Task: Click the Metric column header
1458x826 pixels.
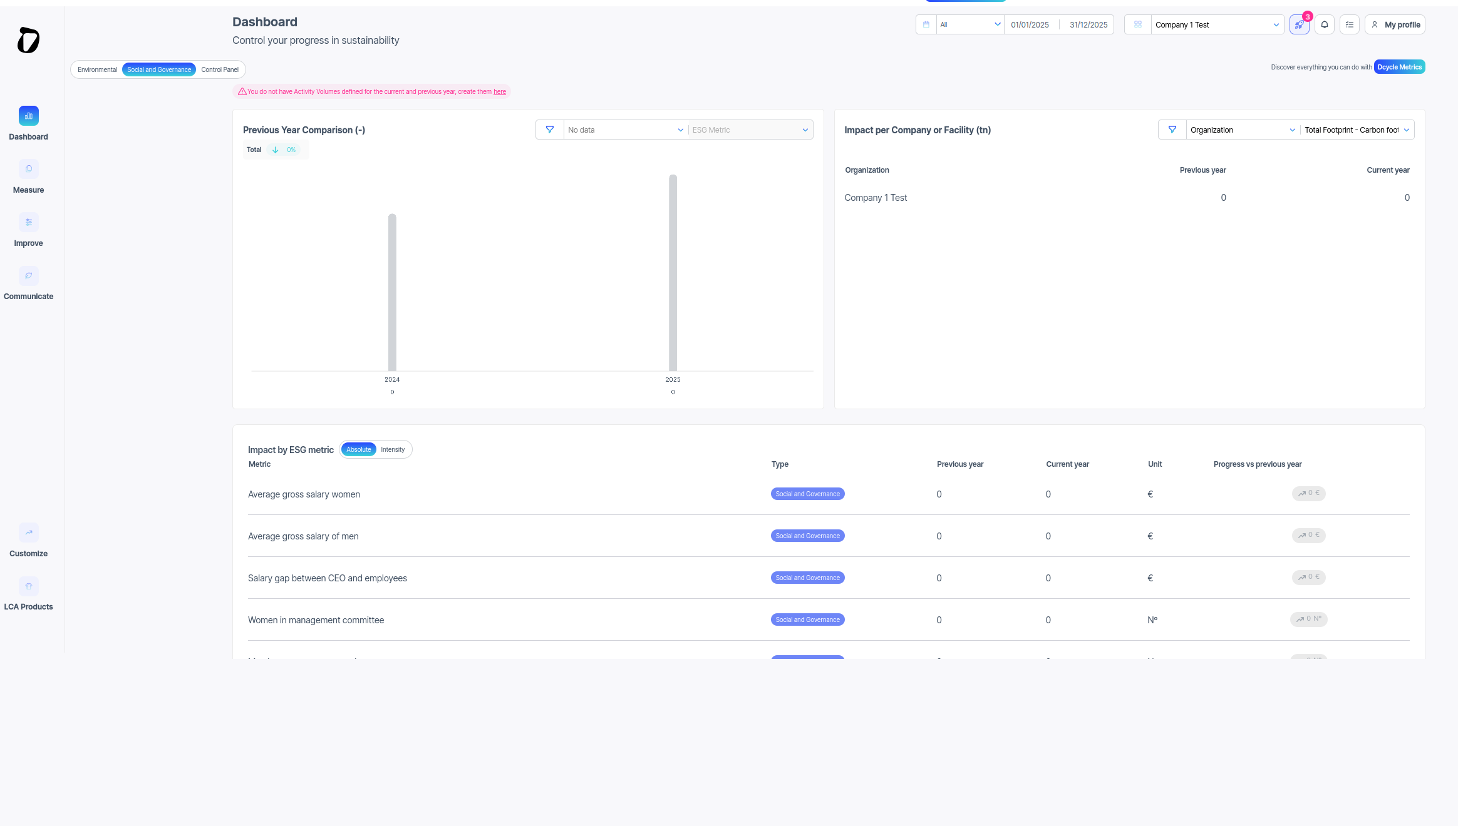Action: pyautogui.click(x=259, y=464)
